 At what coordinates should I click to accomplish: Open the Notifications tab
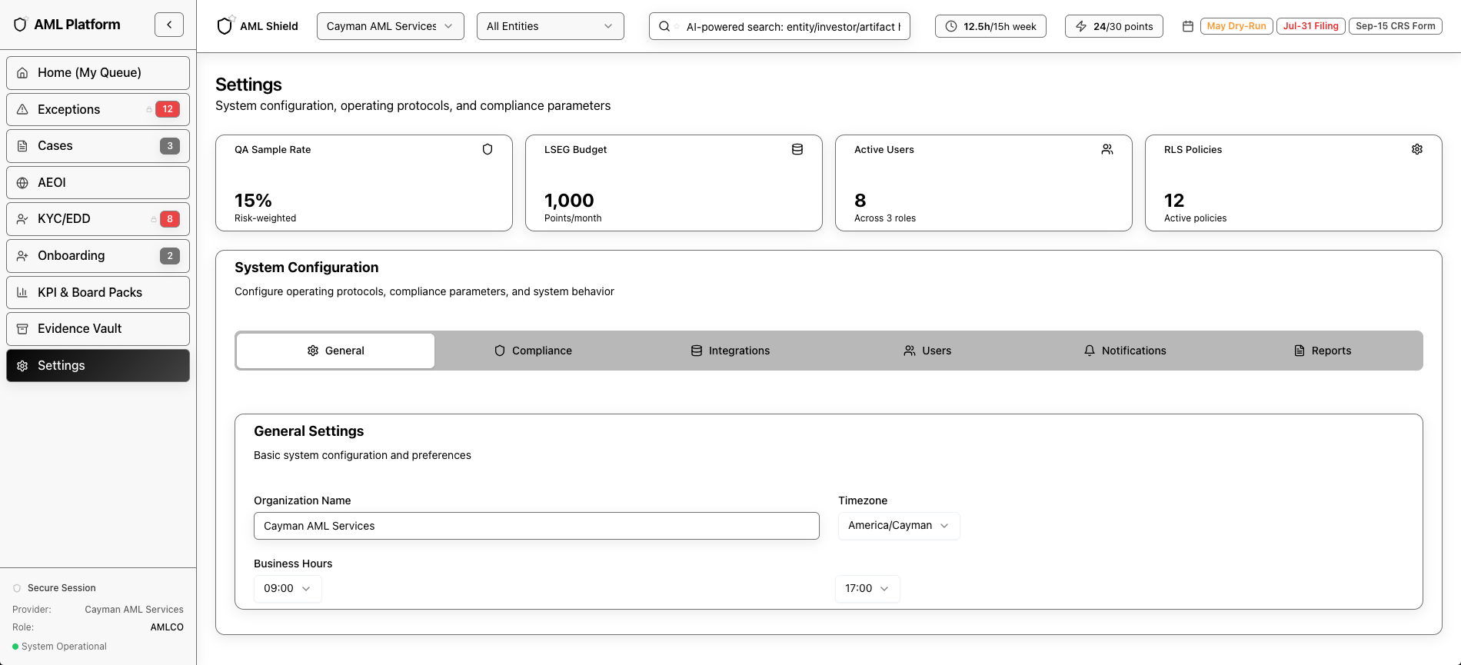pyautogui.click(x=1125, y=351)
